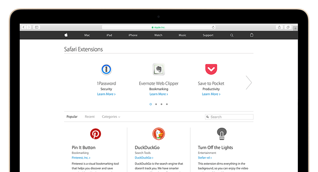Go forward with Safari's forward arrow
Viewport: 318px width, 172px height.
tap(29, 27)
